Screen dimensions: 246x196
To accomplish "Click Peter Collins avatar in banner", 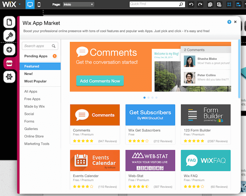I will pyautogui.click(x=189, y=78).
